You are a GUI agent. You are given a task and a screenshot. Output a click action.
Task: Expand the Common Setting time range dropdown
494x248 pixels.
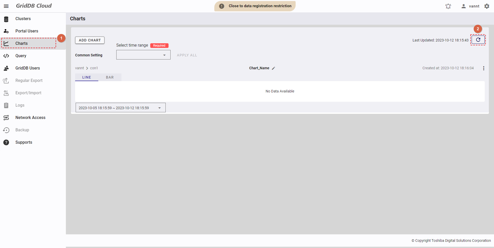pyautogui.click(x=143, y=55)
